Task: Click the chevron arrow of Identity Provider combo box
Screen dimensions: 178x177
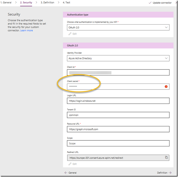Action: coord(166,58)
